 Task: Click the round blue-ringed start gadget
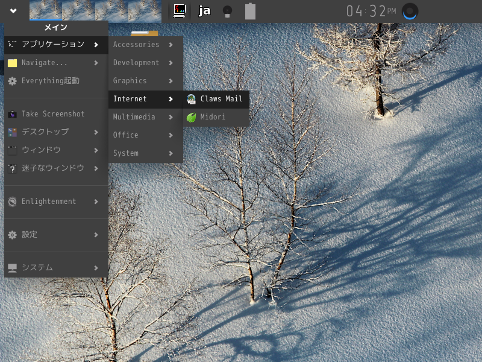[x=410, y=11]
